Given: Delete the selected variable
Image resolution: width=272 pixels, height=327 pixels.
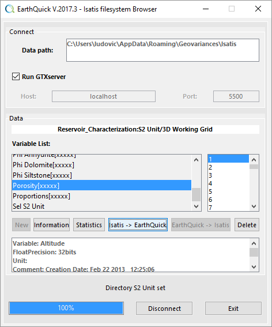Looking at the screenshot, I should point(247,225).
